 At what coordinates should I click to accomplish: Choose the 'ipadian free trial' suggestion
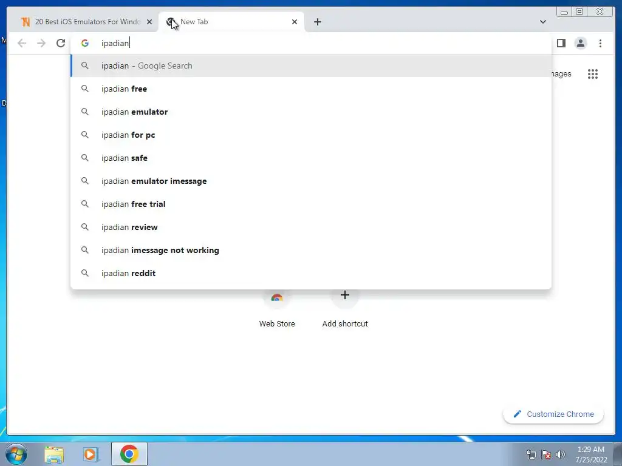point(311,204)
